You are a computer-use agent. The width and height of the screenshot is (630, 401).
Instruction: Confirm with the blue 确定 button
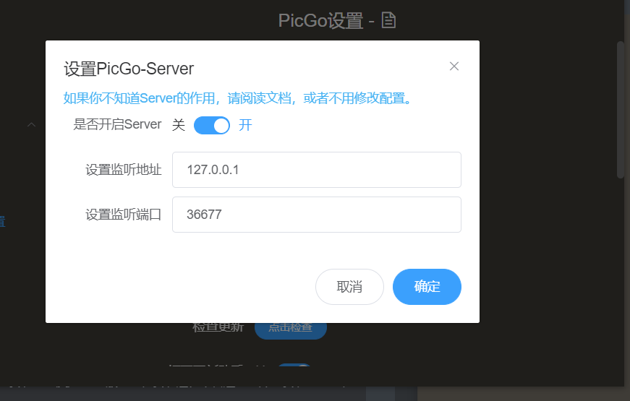pos(427,287)
